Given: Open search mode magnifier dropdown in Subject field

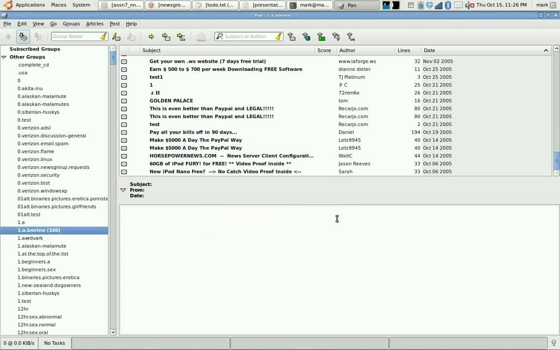Looking at the screenshot, I should pos(220,36).
